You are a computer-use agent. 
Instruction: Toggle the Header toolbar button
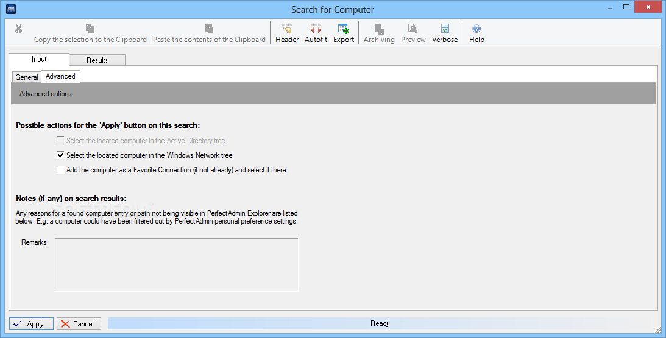(287, 33)
